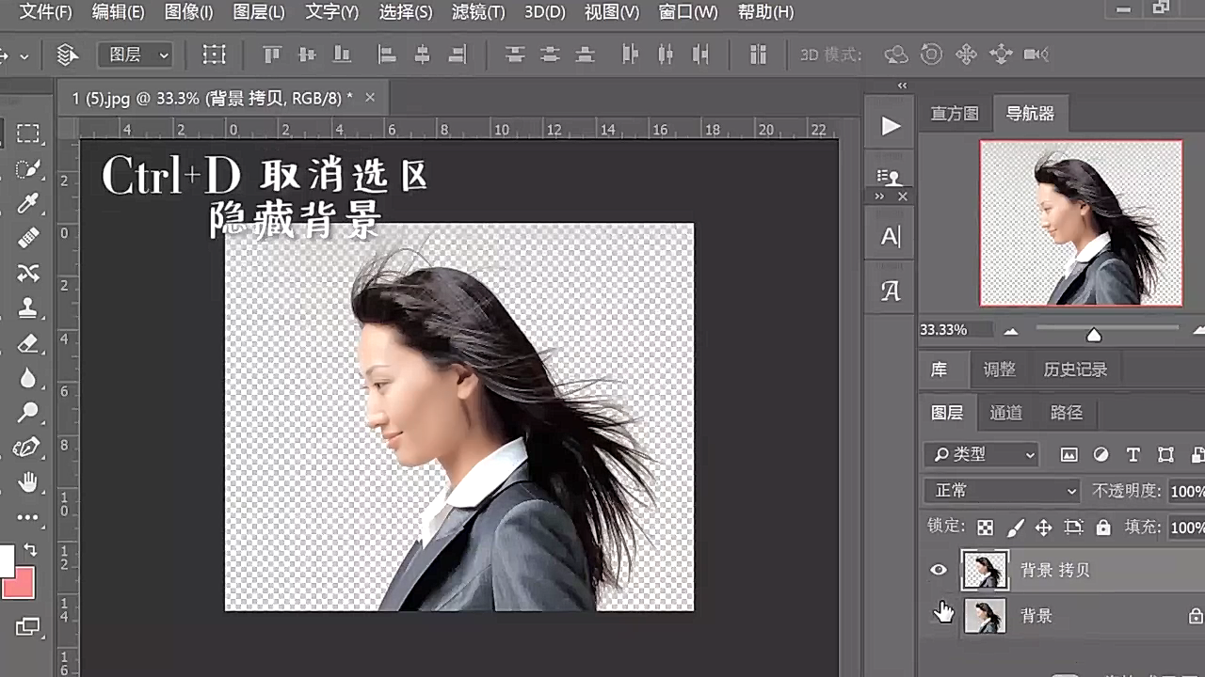Viewport: 1205px width, 677px height.
Task: Select the Eraser tool
Action: click(28, 343)
